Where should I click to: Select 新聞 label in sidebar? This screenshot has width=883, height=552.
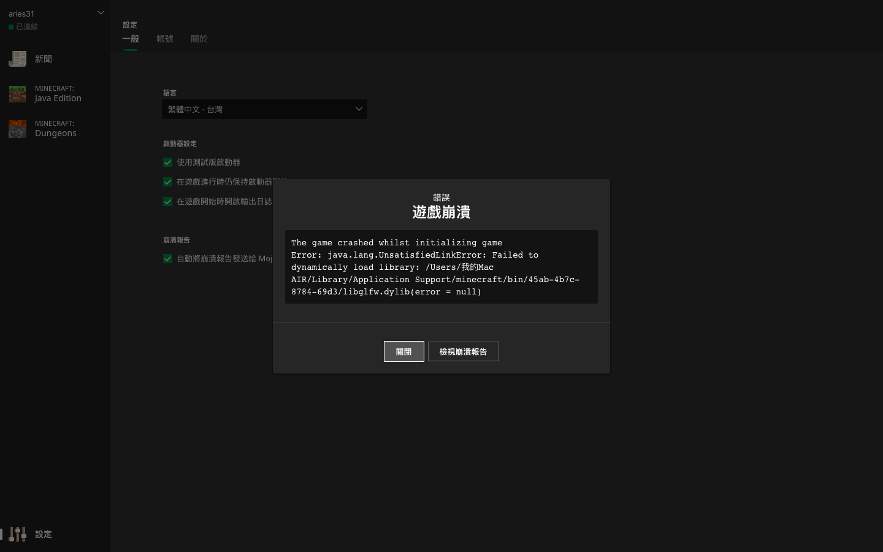pyautogui.click(x=44, y=59)
